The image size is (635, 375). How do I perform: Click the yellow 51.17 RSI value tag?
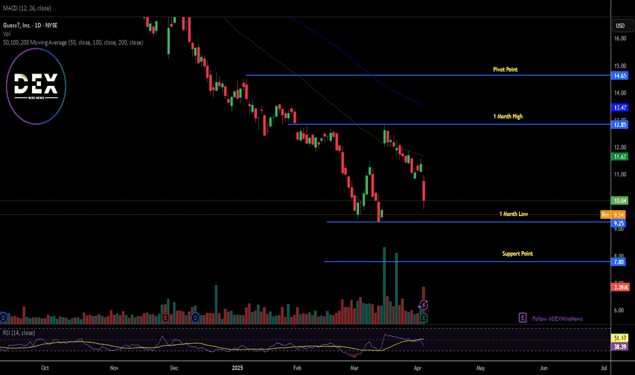coord(619,337)
